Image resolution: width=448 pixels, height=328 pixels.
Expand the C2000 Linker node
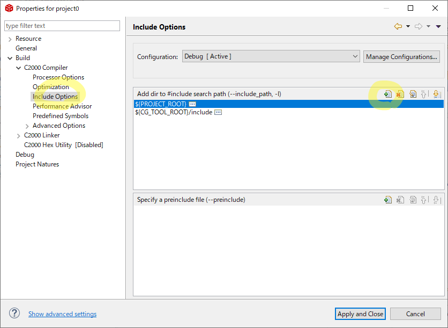coord(18,135)
